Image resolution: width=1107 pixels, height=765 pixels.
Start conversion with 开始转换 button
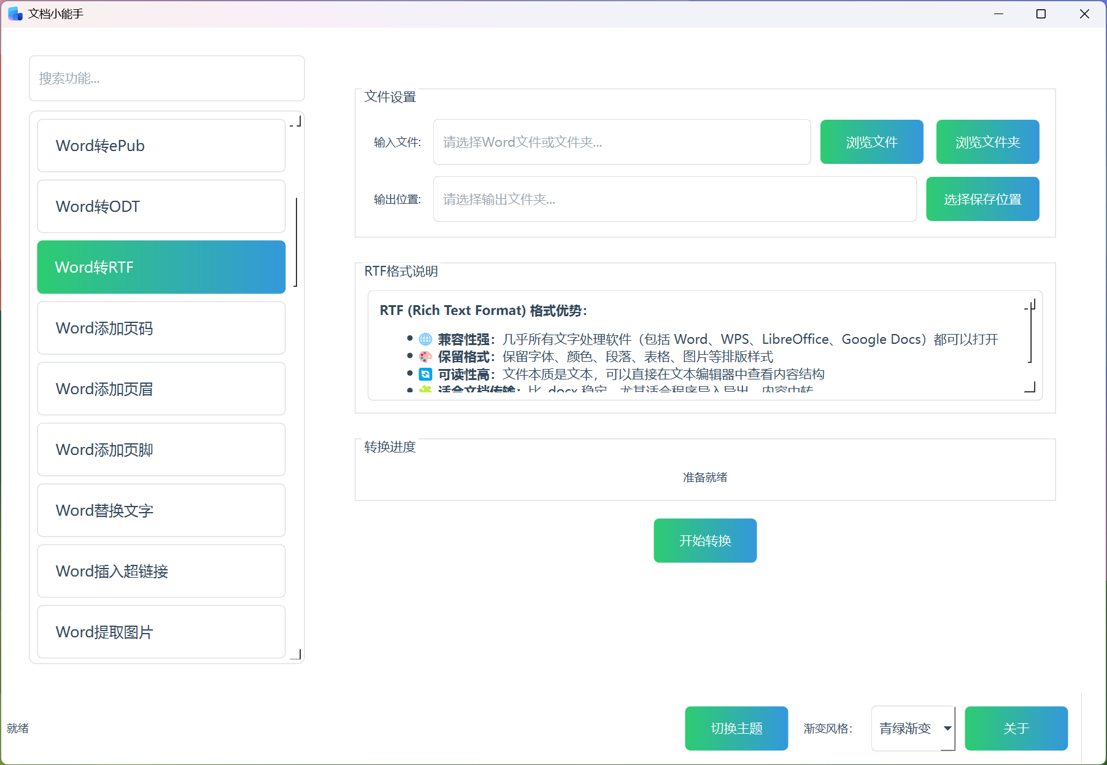pos(705,540)
